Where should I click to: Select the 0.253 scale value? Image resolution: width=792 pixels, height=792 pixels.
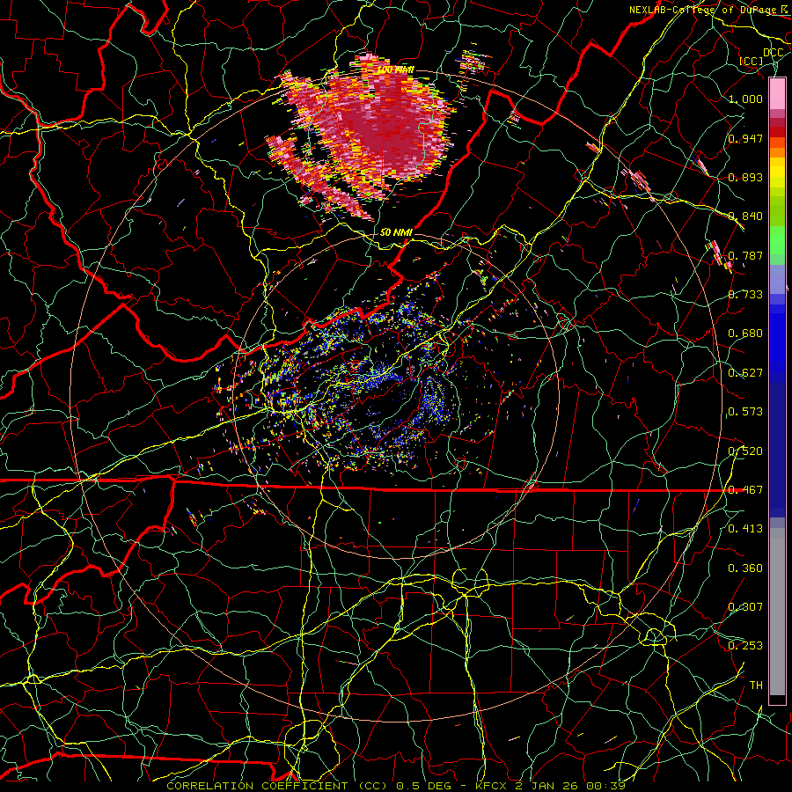coord(745,646)
